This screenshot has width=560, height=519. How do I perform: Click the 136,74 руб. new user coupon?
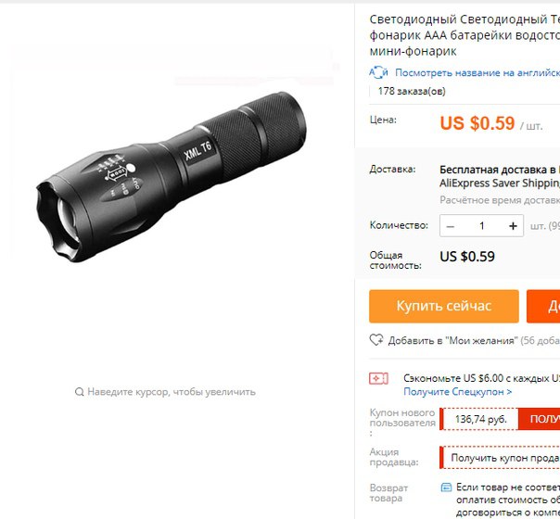pyautogui.click(x=480, y=419)
